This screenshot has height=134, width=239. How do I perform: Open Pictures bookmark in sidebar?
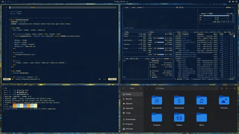click(x=132, y=129)
